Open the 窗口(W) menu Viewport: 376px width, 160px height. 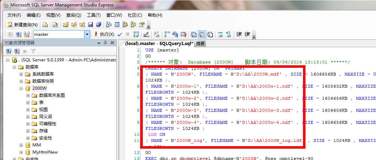tap(114, 15)
